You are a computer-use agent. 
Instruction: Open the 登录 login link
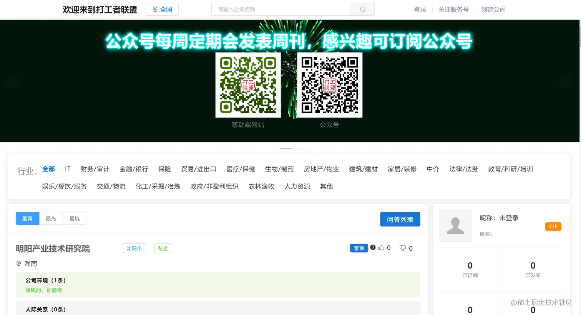coord(420,10)
